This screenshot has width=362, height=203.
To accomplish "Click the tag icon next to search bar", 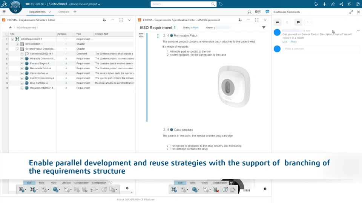I will tap(221, 4).
